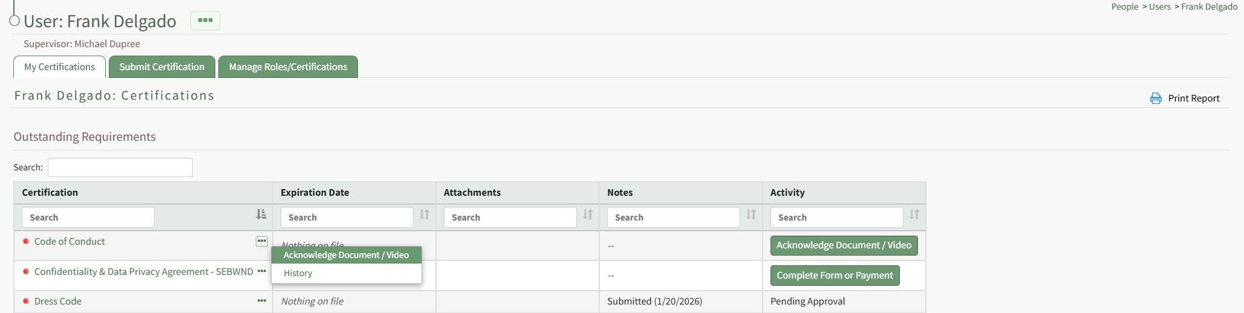Switch to the Submit Certification tab
This screenshot has height=313, width=1244.
[161, 67]
